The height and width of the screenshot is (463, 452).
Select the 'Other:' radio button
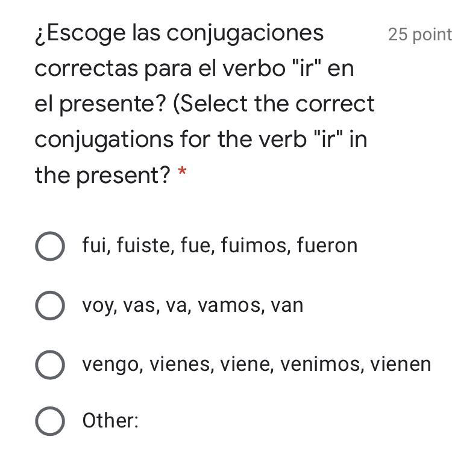tap(50, 420)
